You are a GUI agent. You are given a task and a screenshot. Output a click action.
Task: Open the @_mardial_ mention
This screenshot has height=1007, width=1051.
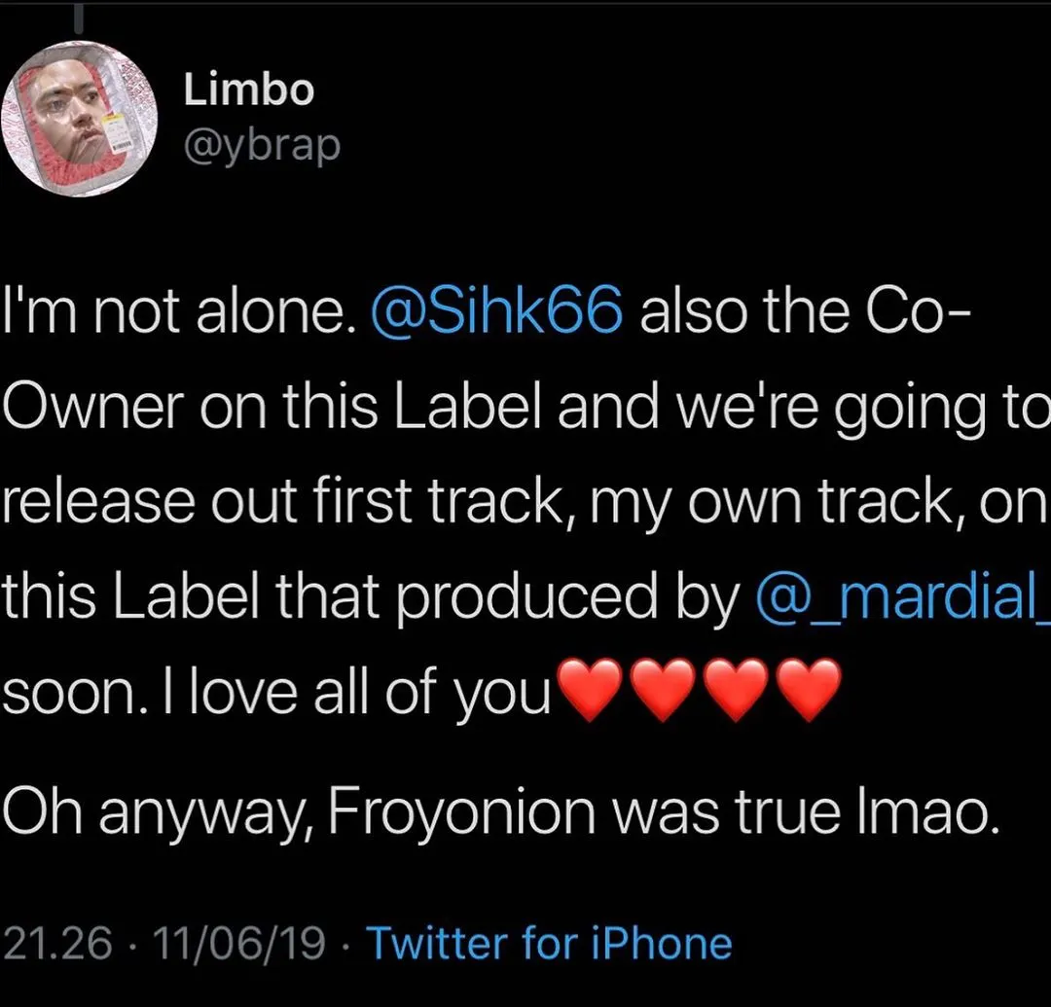pos(902,600)
